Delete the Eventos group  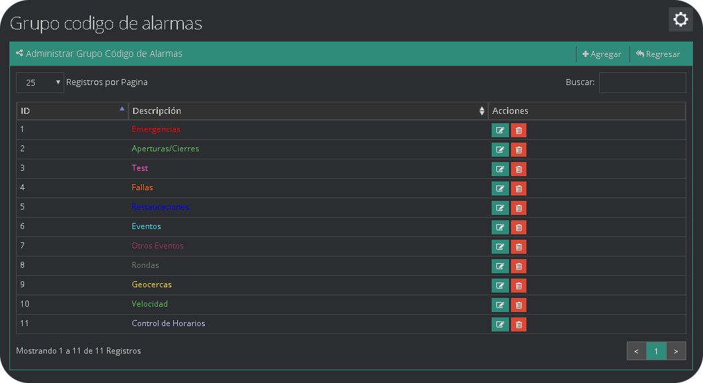pyautogui.click(x=518, y=228)
